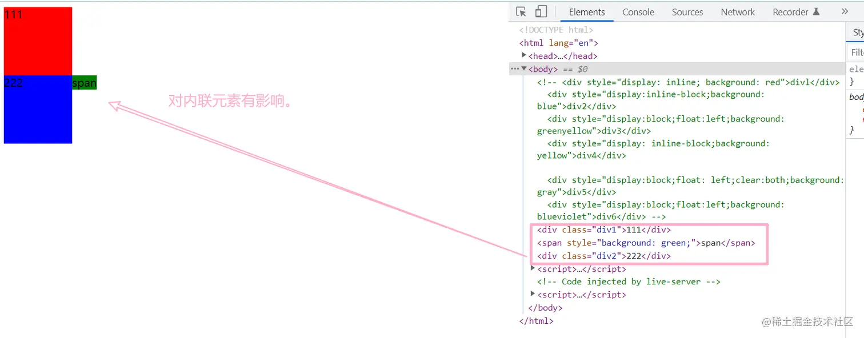This screenshot has height=338, width=864.
Task: Click the commented div5 clear:both line
Action: pos(690,186)
